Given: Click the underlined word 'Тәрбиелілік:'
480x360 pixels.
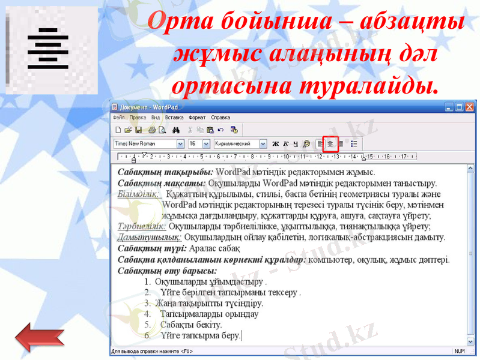Looking at the screenshot, I should coord(142,227).
